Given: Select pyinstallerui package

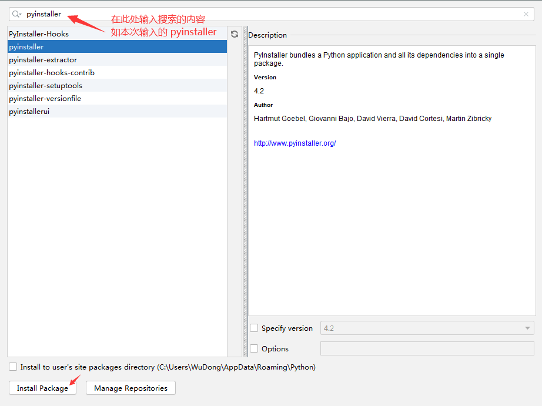Looking at the screenshot, I should click(117, 111).
